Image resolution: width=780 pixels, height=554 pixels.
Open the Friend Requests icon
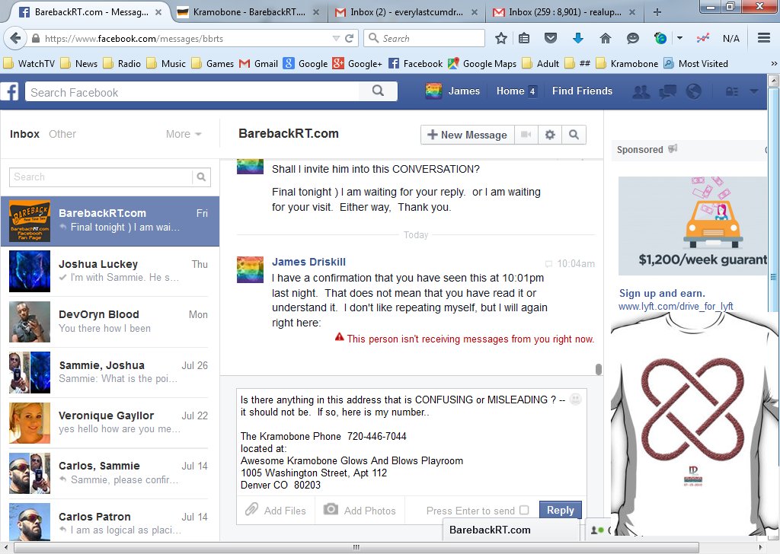click(x=641, y=91)
